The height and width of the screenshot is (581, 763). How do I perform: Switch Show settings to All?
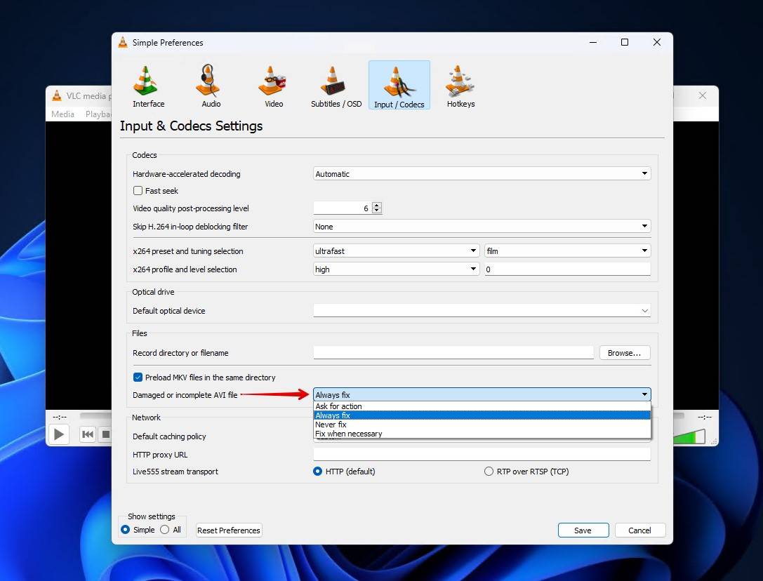tap(164, 529)
